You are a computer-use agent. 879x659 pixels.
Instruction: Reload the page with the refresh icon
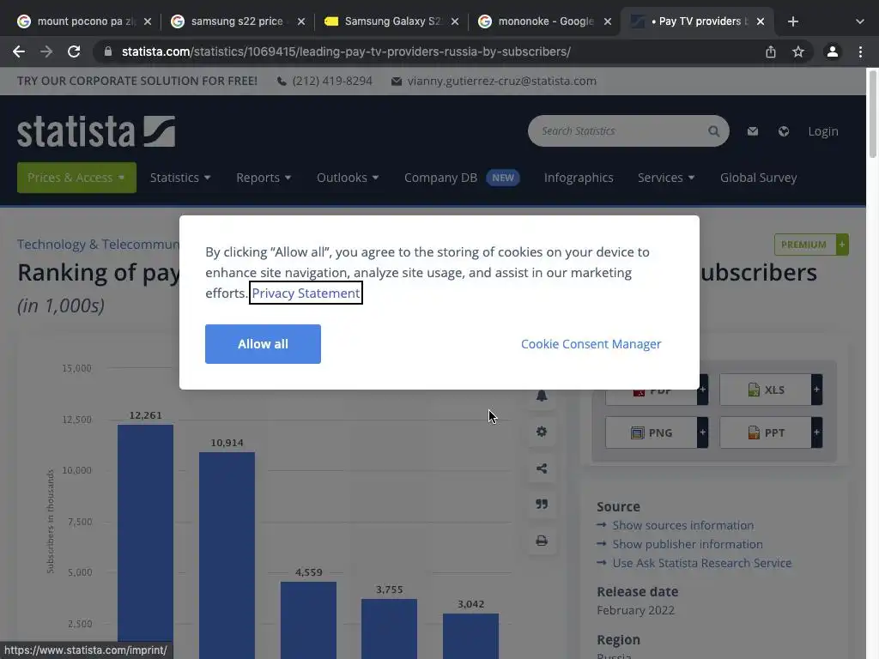(x=74, y=51)
